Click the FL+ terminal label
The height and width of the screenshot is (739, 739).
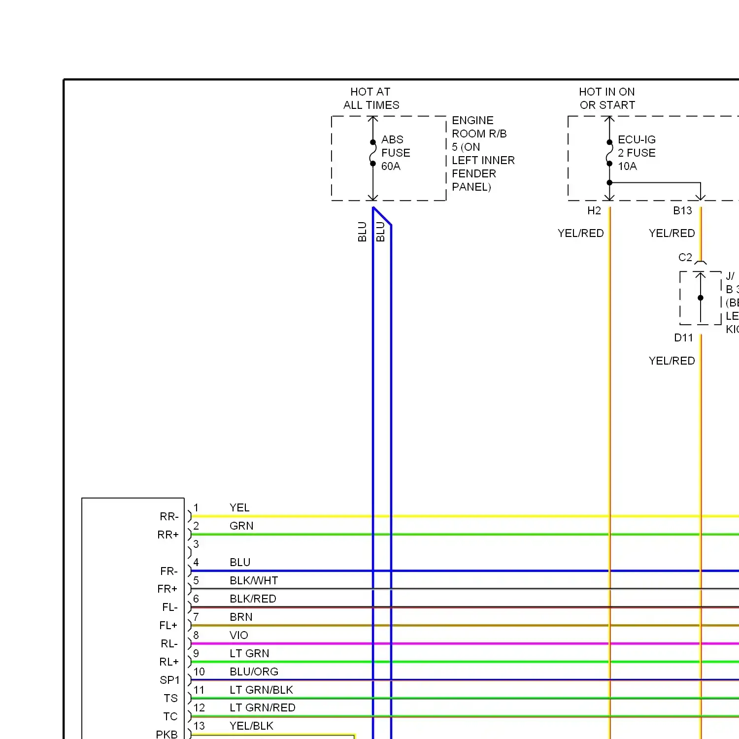point(168,626)
